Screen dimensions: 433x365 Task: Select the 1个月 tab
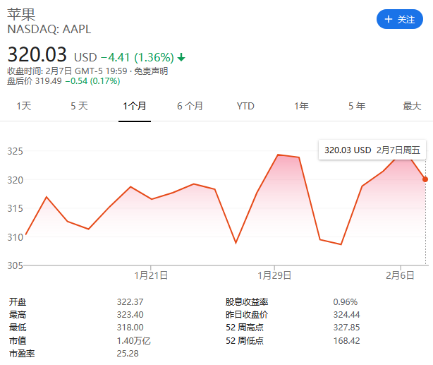(134, 106)
